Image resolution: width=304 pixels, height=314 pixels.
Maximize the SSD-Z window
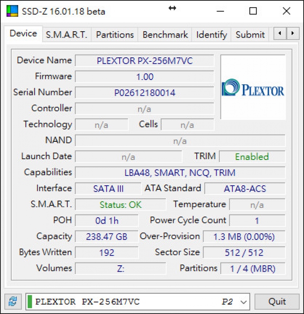point(253,11)
